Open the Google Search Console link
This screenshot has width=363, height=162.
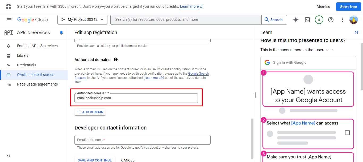tap(198, 74)
